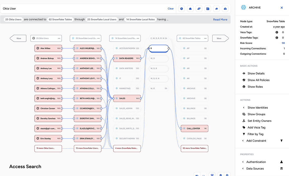The width and height of the screenshot is (289, 176).
Task: Select the highlighted R permission node
Action: point(159,48)
